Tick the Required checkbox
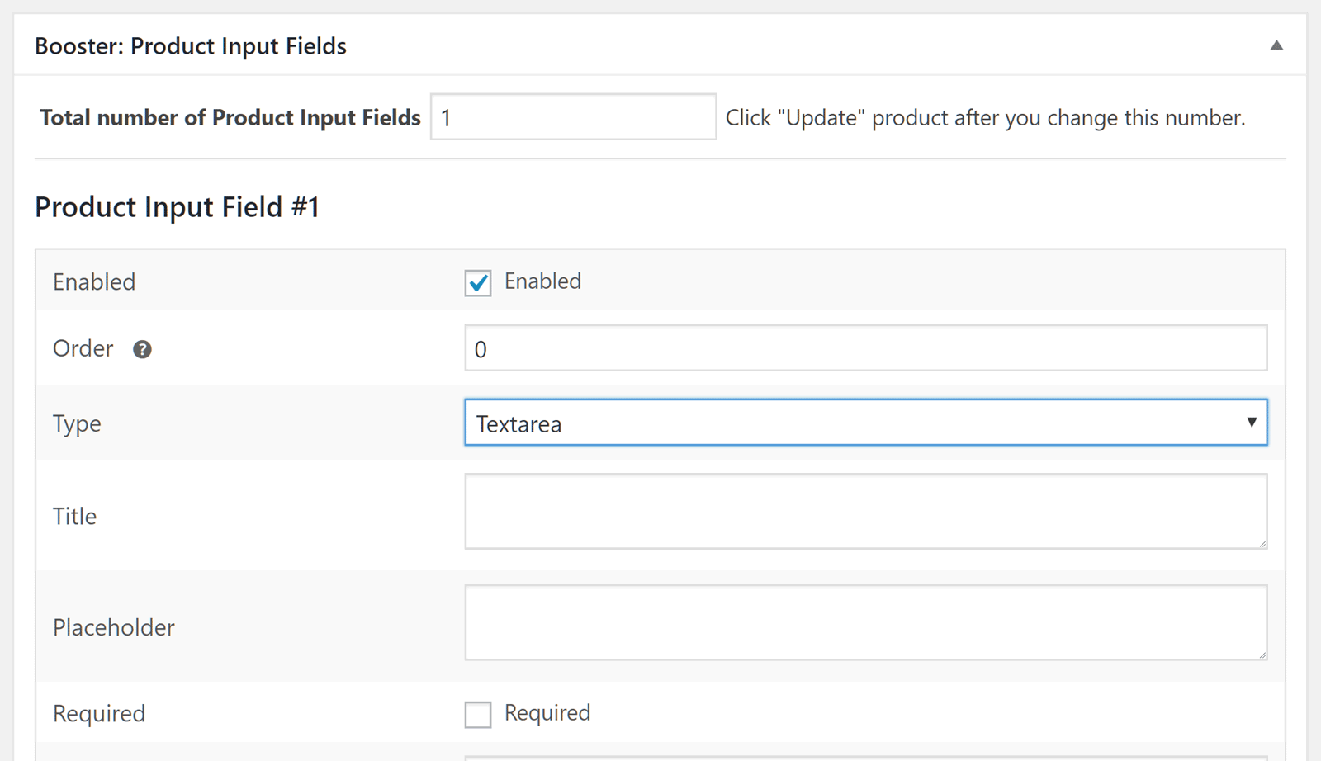 tap(478, 714)
